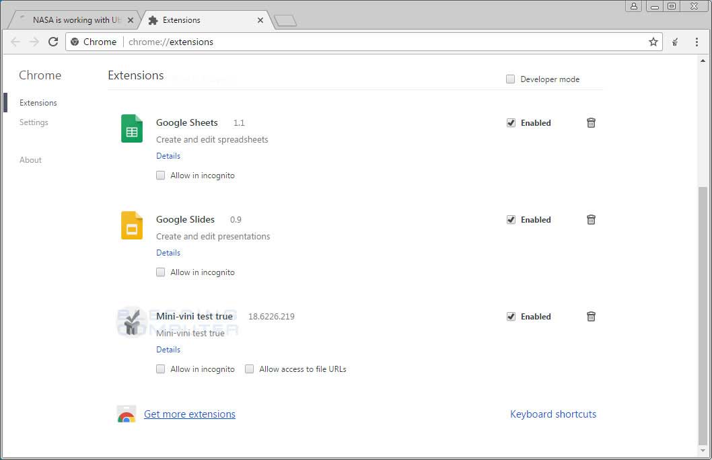The image size is (712, 460).
Task: Click the Chrome Web Store icon
Action: click(127, 414)
